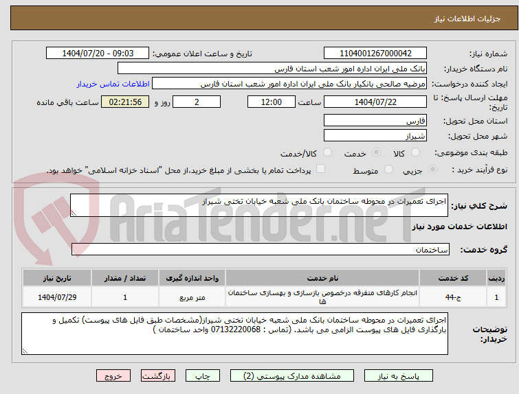This screenshot has width=519, height=394.
Task: Click the واحد اندازه گیری column header
Action: [192, 278]
